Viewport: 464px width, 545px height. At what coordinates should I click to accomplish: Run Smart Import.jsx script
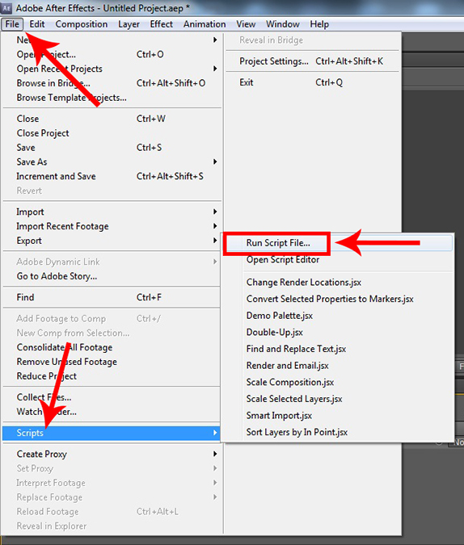point(337,416)
